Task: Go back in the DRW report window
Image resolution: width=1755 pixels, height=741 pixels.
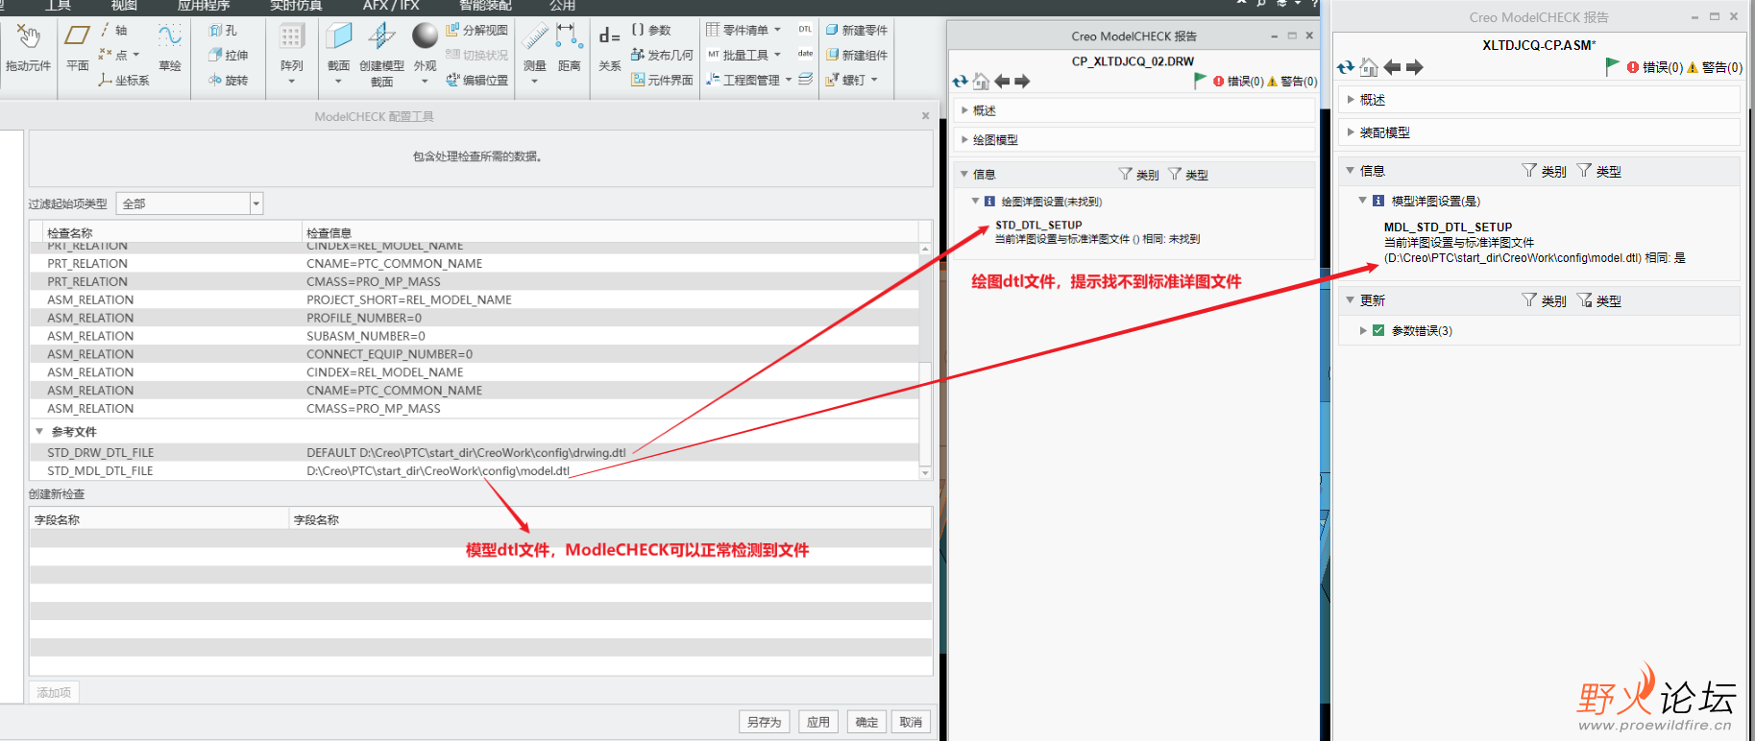Action: (1002, 82)
